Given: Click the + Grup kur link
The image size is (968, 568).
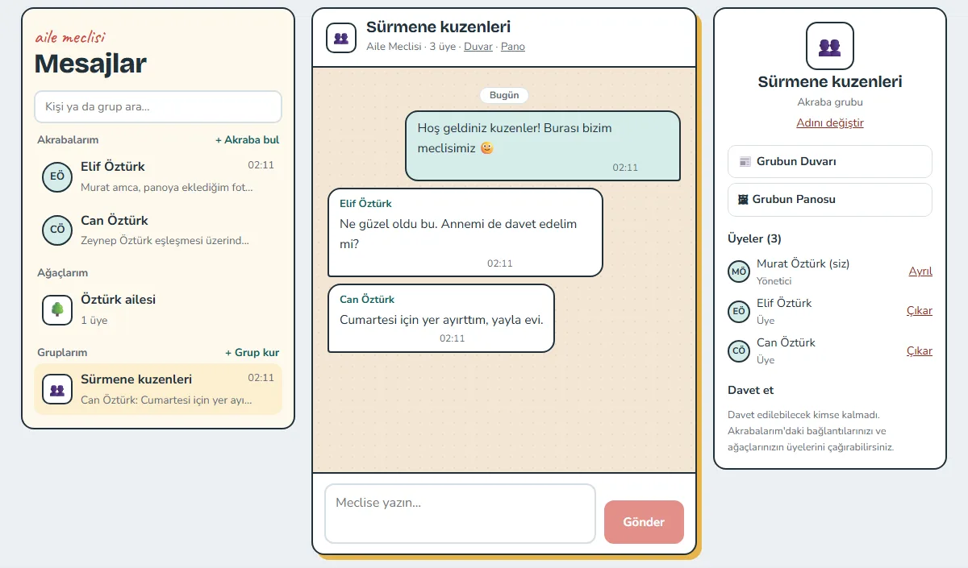Looking at the screenshot, I should [252, 353].
